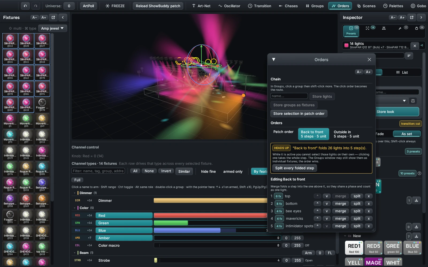428x267 pixels.
Task: Click the sort lines icon in Inspector
Action: [409, 56]
